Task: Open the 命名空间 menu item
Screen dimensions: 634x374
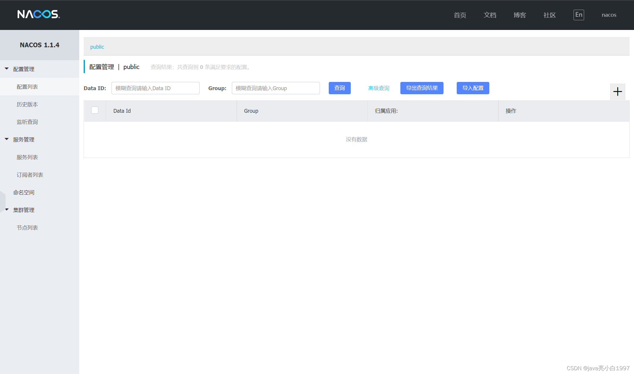Action: point(24,193)
